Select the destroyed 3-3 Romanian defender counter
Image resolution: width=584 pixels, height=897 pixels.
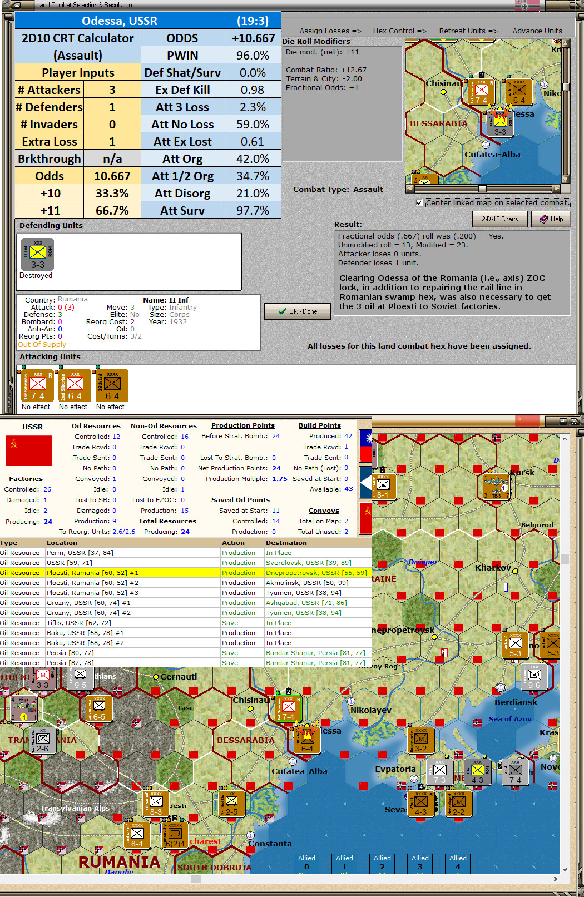(x=38, y=254)
